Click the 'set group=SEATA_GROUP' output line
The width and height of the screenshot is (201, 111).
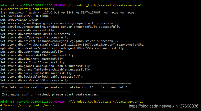(x=19, y=19)
